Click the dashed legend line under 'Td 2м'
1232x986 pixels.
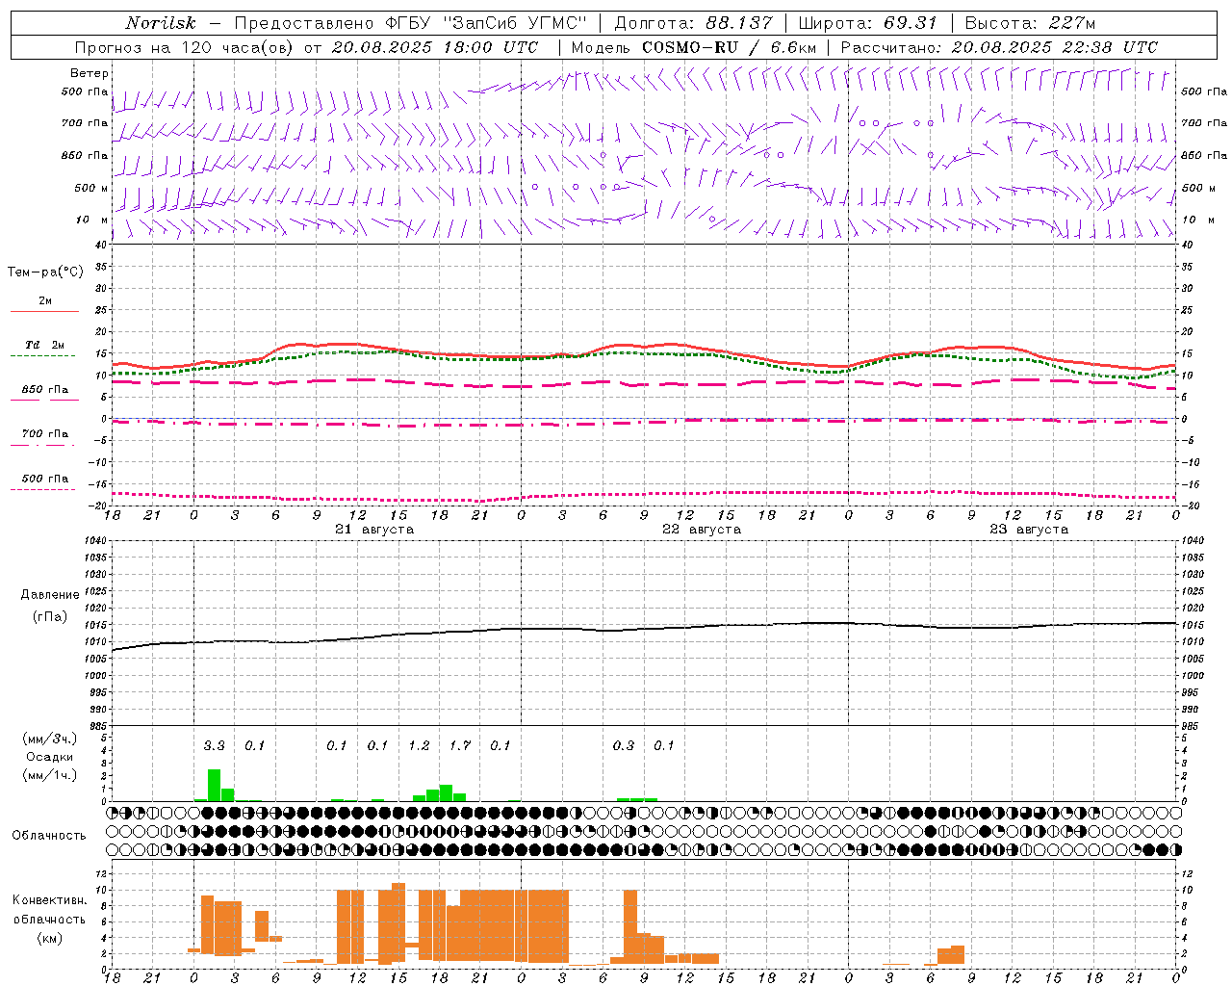42,355
